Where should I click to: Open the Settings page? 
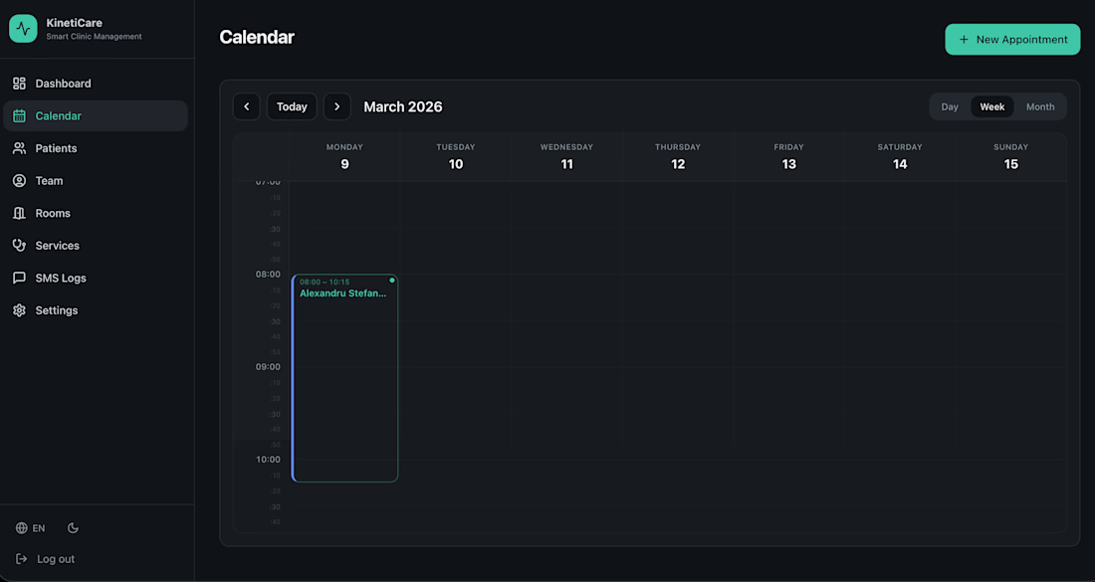pos(96,310)
